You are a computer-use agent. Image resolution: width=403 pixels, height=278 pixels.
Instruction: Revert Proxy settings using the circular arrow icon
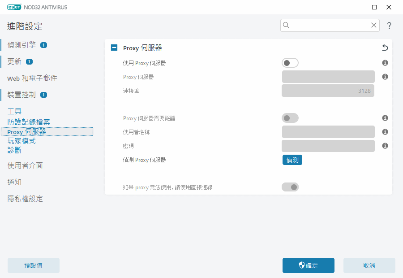[x=384, y=48]
